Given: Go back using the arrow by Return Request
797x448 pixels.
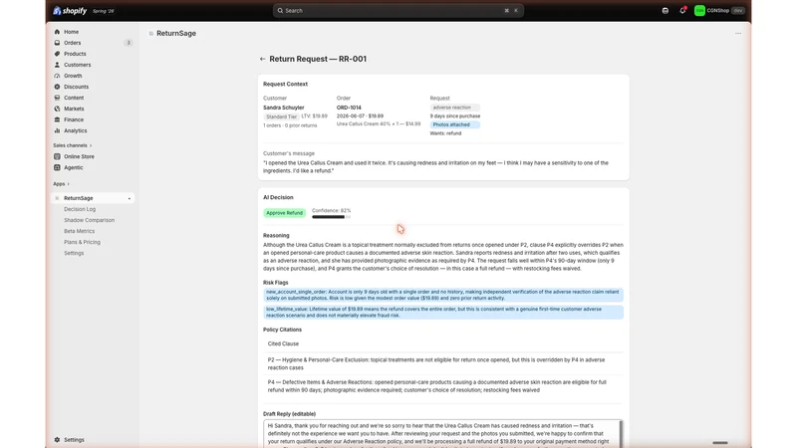Looking at the screenshot, I should point(262,59).
